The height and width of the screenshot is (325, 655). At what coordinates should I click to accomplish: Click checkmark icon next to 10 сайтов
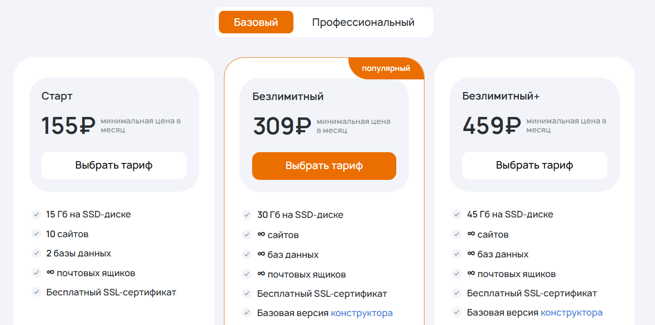[36, 234]
